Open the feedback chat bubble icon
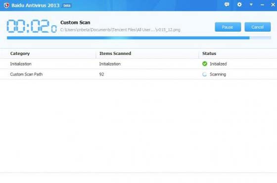 pyautogui.click(x=227, y=4)
